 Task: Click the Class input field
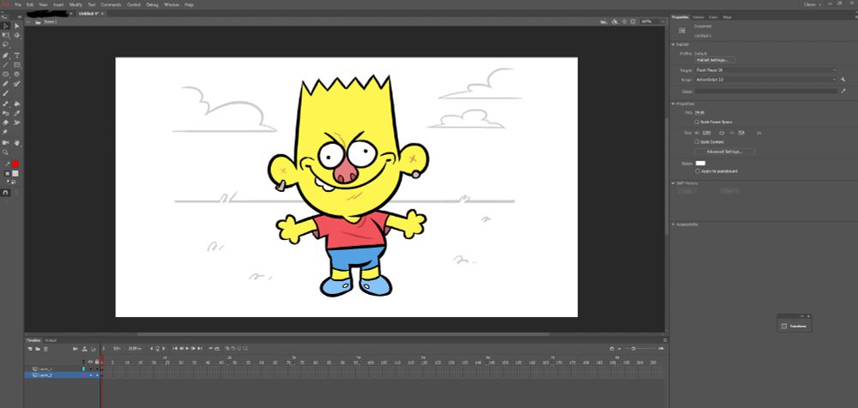click(766, 92)
